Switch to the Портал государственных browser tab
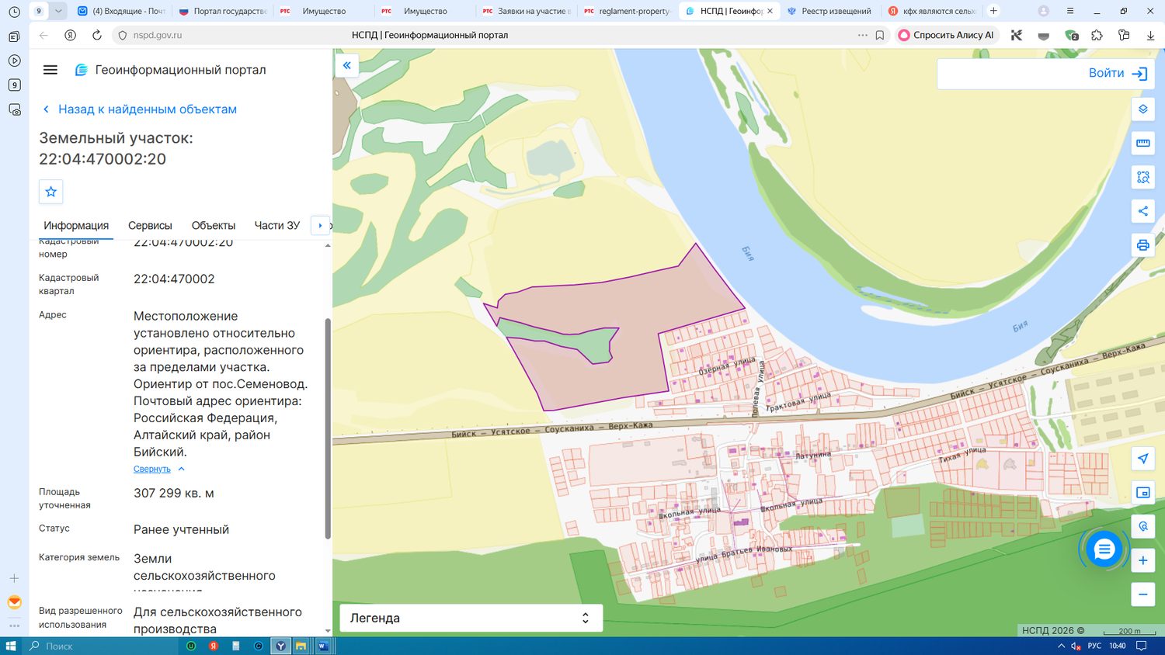This screenshot has height=655, width=1165. 223,11
